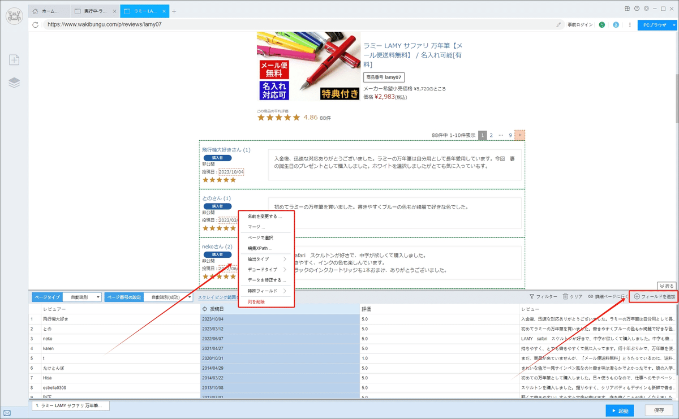Click the green circular icon next to 事前ログイン
The image size is (679, 419).
click(602, 25)
